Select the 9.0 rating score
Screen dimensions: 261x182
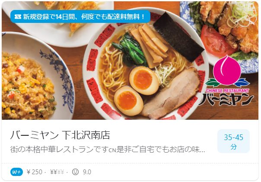87,172
